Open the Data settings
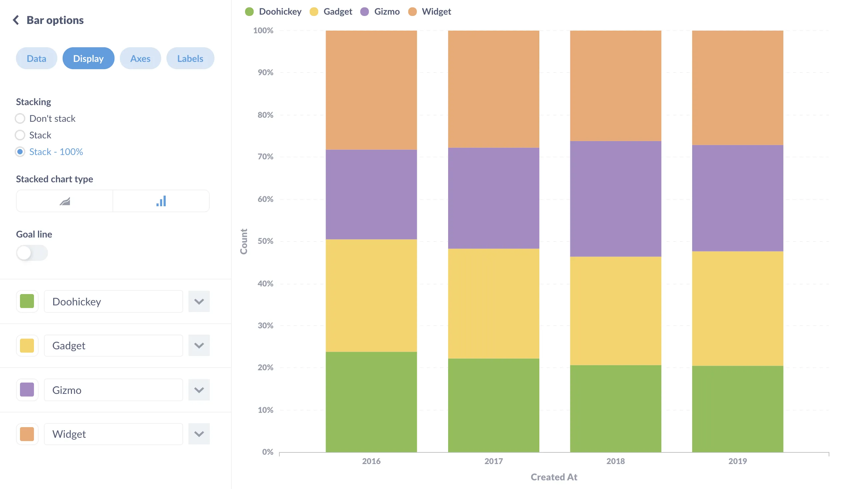Image resolution: width=841 pixels, height=489 pixels. pos(36,58)
